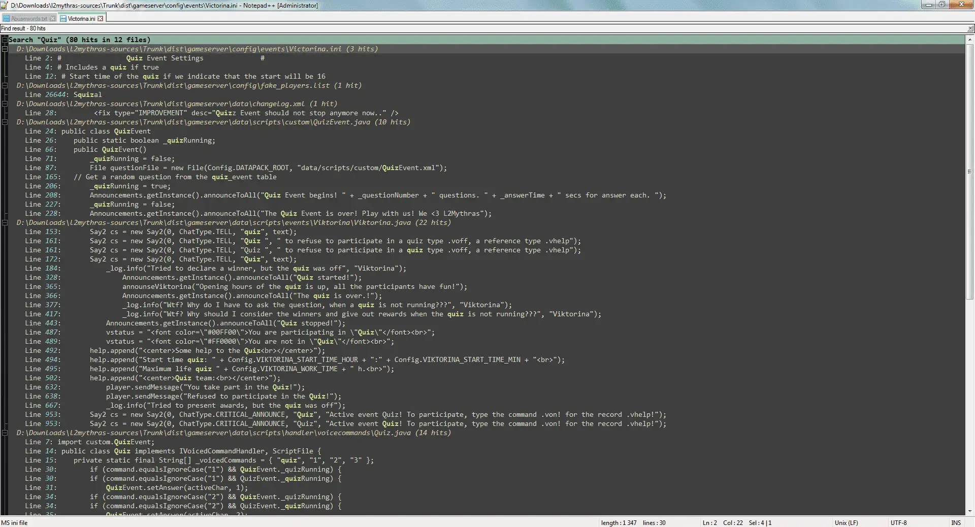The width and height of the screenshot is (975, 527).
Task: Go to Line 667 'Tried to present awards' log
Action: (185, 405)
